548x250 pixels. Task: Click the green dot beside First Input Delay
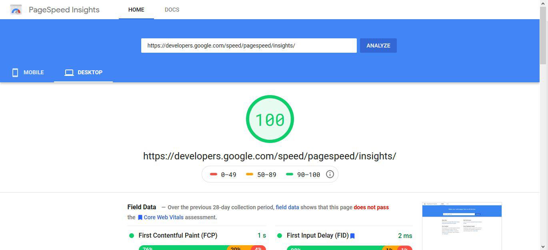(280, 236)
